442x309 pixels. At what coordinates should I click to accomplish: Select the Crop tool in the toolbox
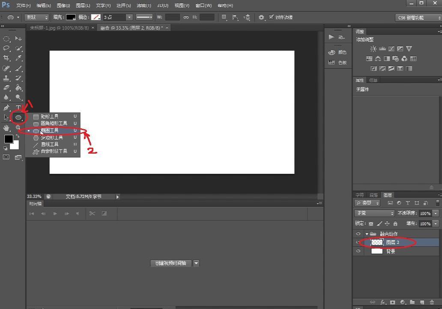(6, 58)
